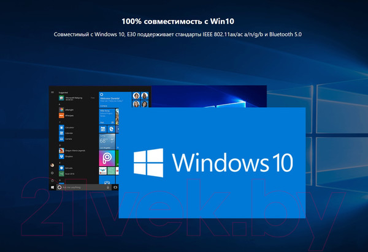Image resolution: width=368 pixels, height=252 pixels.
Task: Click the letter D group header
Action: click(60, 145)
